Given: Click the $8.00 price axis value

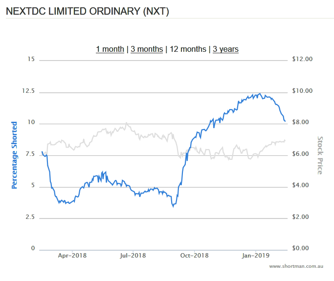Looking at the screenshot, I should (x=300, y=122).
